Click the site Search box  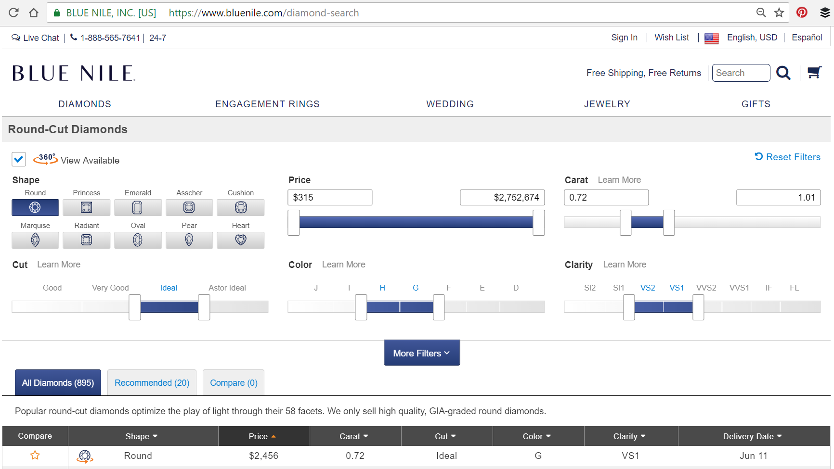pyautogui.click(x=741, y=73)
